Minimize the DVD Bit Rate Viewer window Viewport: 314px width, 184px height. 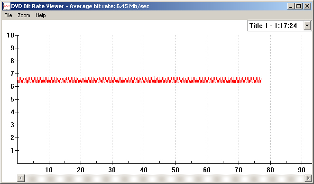[291, 6]
